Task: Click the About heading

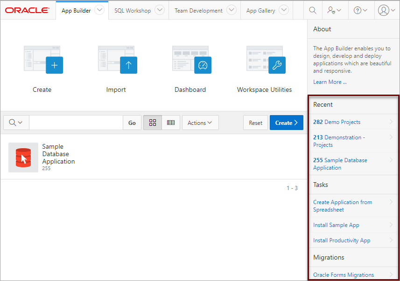Action: click(322, 29)
